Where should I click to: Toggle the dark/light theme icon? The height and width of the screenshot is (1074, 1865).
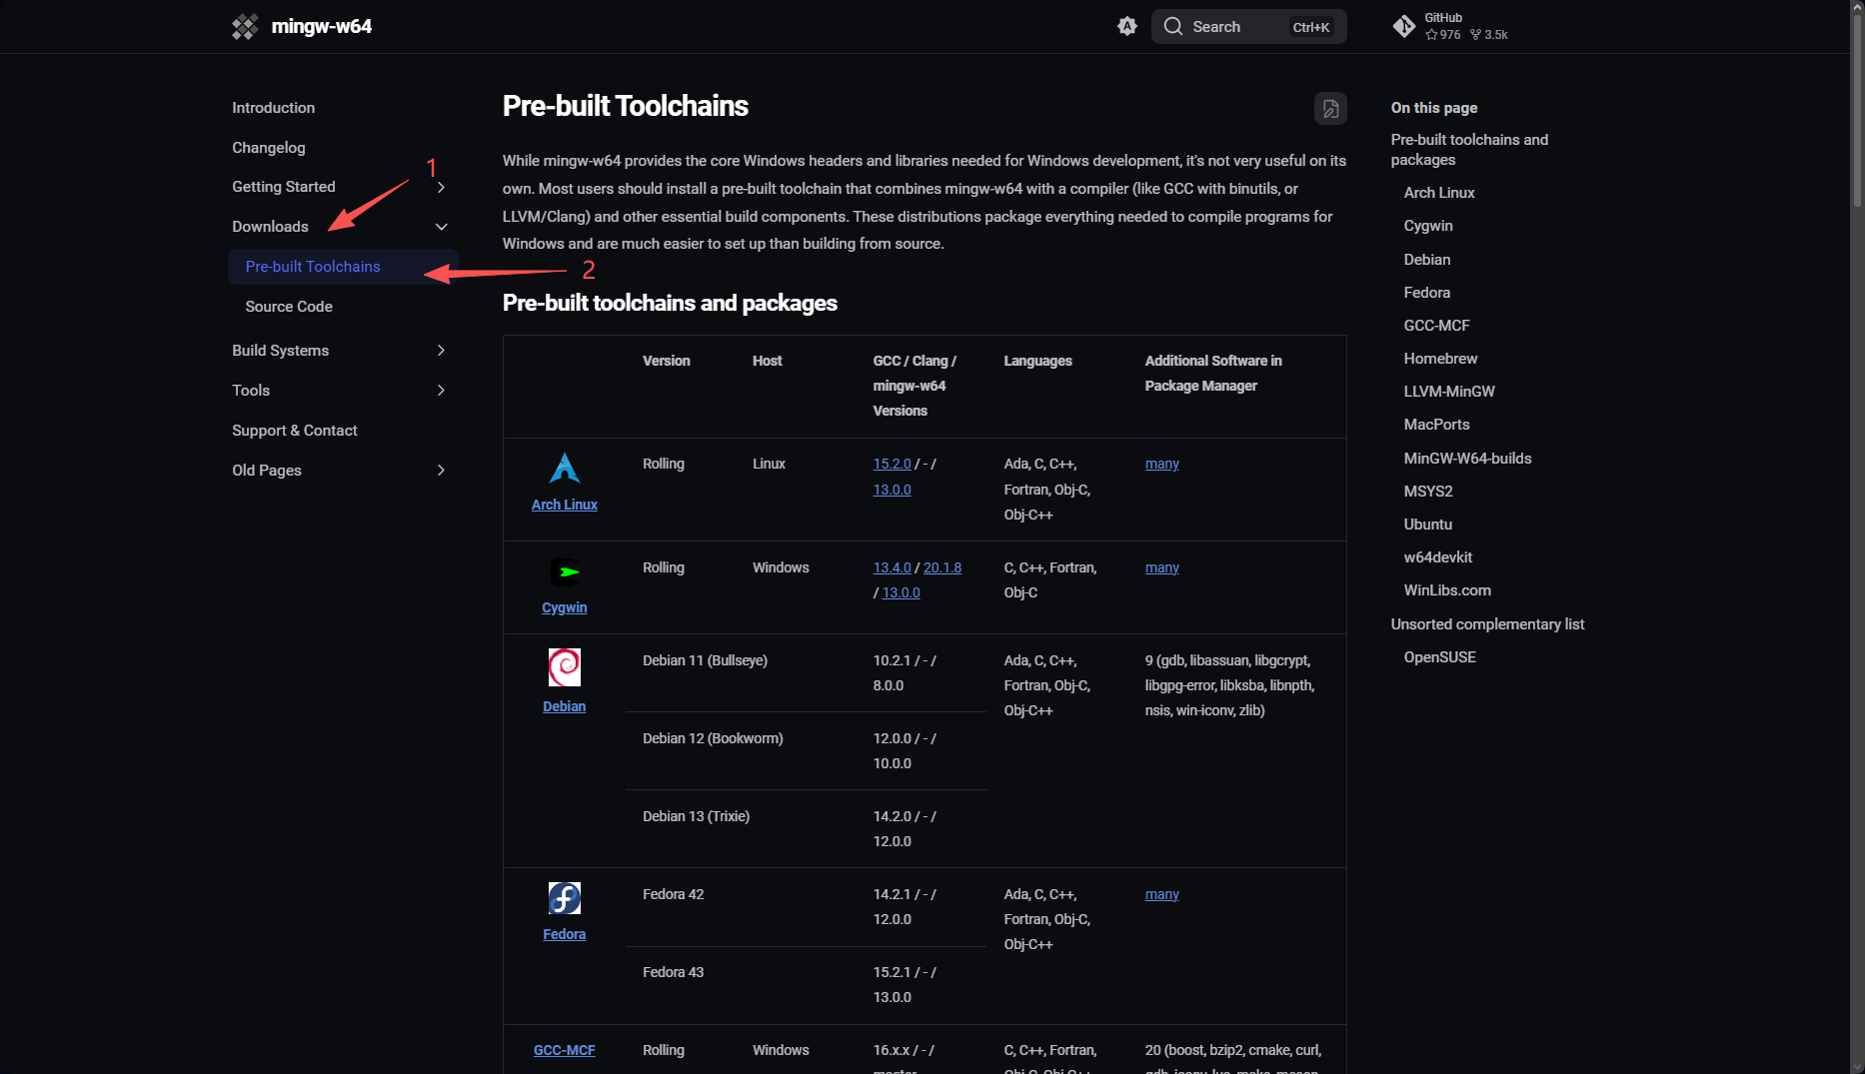[1127, 27]
